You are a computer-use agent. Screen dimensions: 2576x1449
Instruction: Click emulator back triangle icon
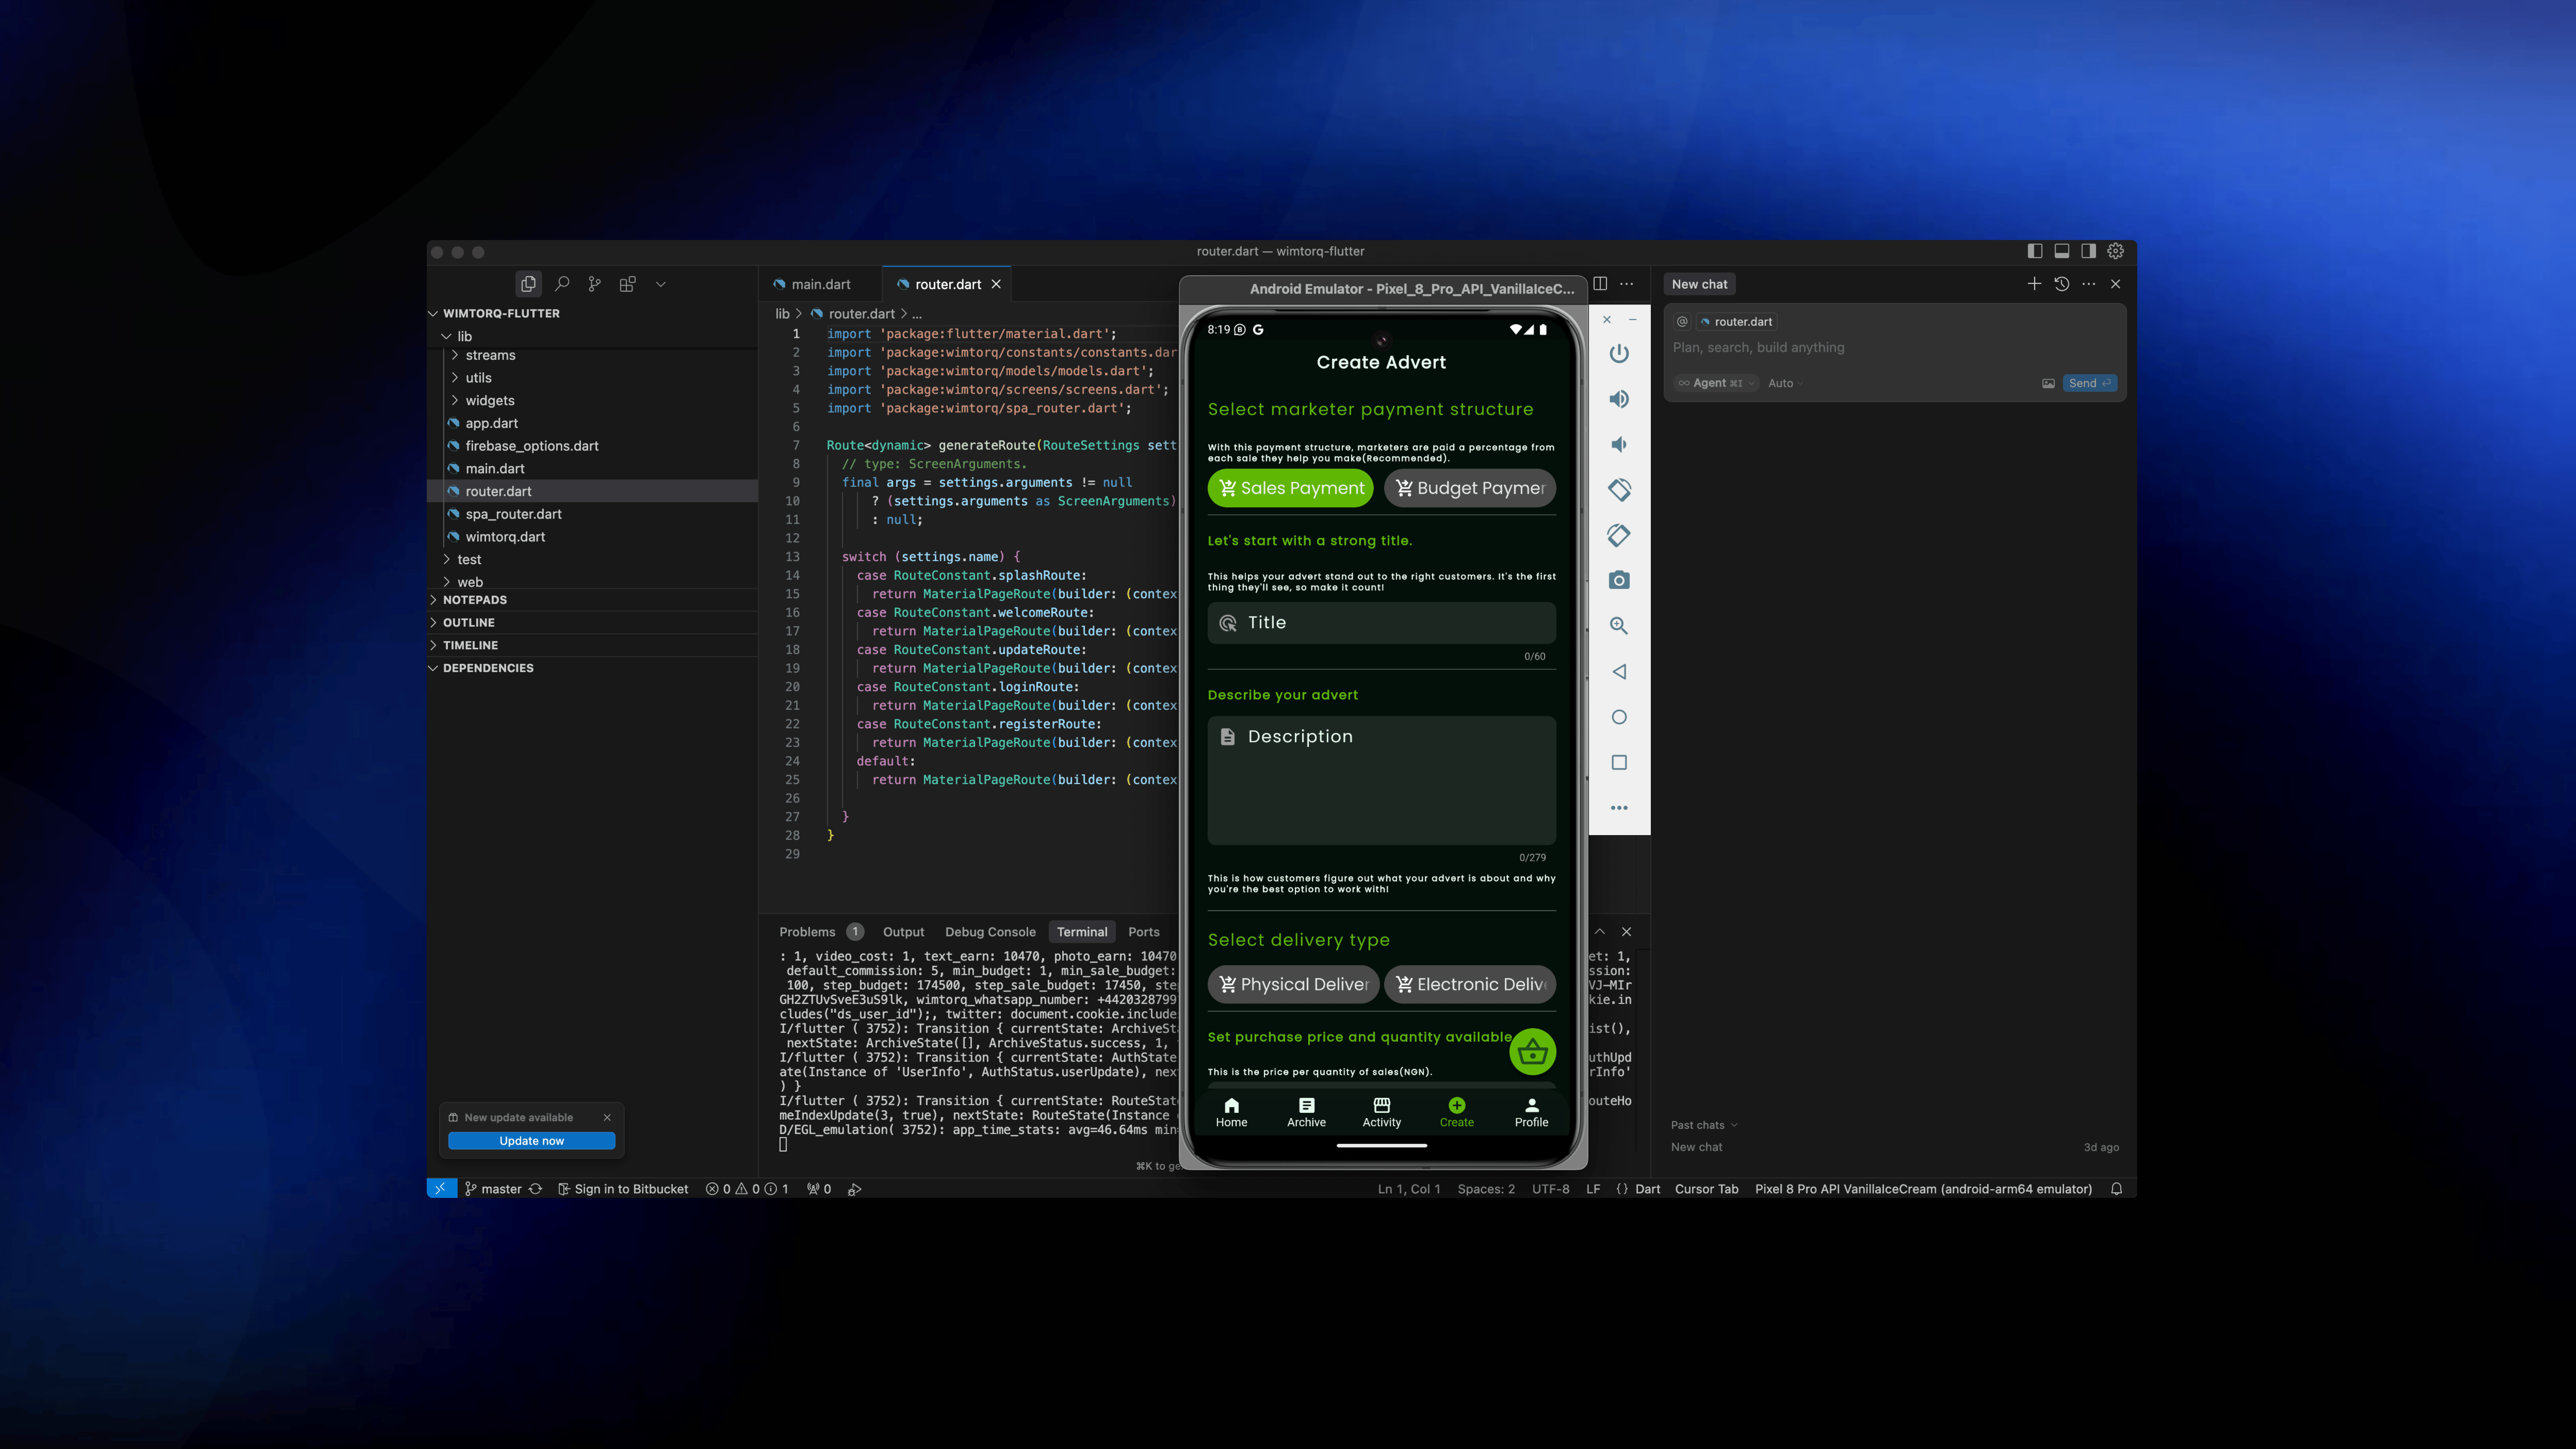(1619, 672)
